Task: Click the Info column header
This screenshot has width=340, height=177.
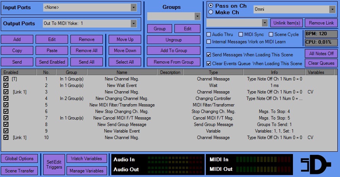Action: [x=274, y=72]
